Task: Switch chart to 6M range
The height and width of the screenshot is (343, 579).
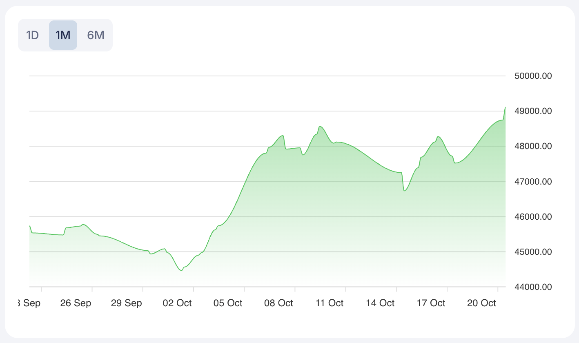Action: click(x=96, y=35)
